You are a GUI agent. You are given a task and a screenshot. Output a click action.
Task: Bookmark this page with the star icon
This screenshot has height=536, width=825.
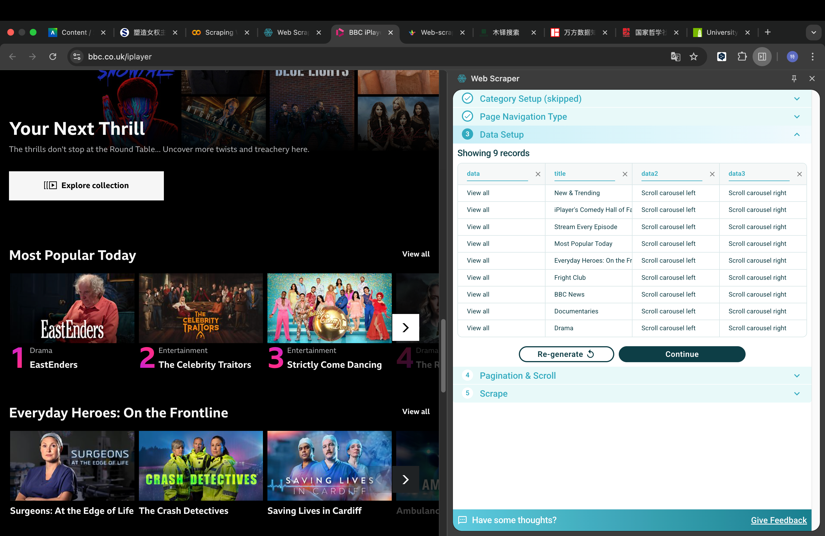[x=693, y=56]
